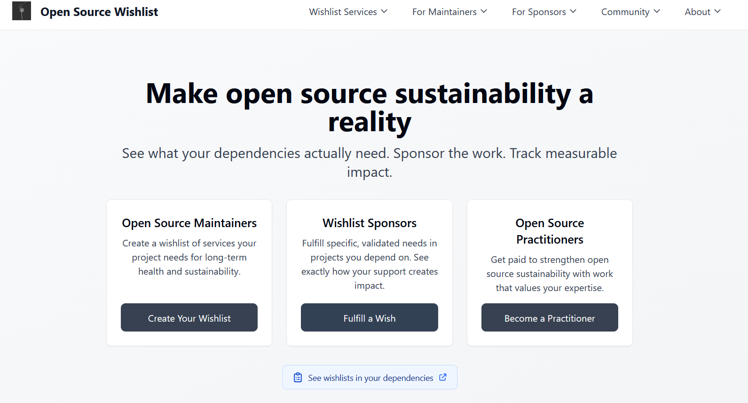
Task: Click the Become a Practitioner button
Action: pos(549,317)
